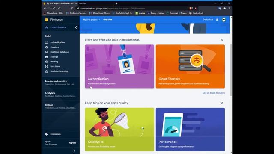Click the Firebase logo in sidebar
This screenshot has width=274, height=154.
tap(47, 20)
